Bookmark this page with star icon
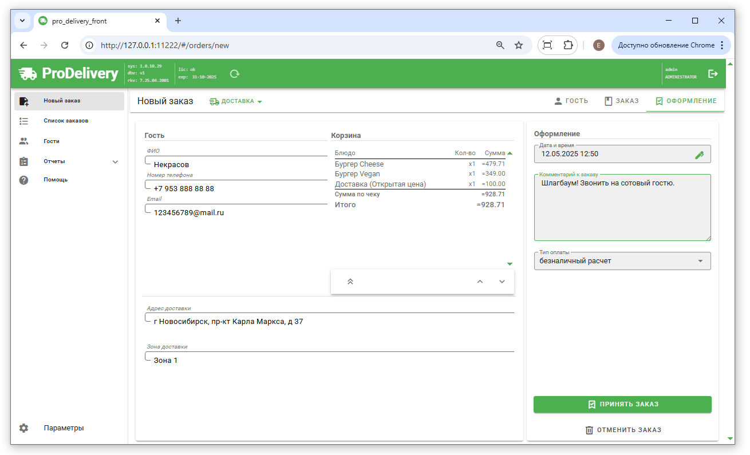The image size is (750, 455). 519,45
